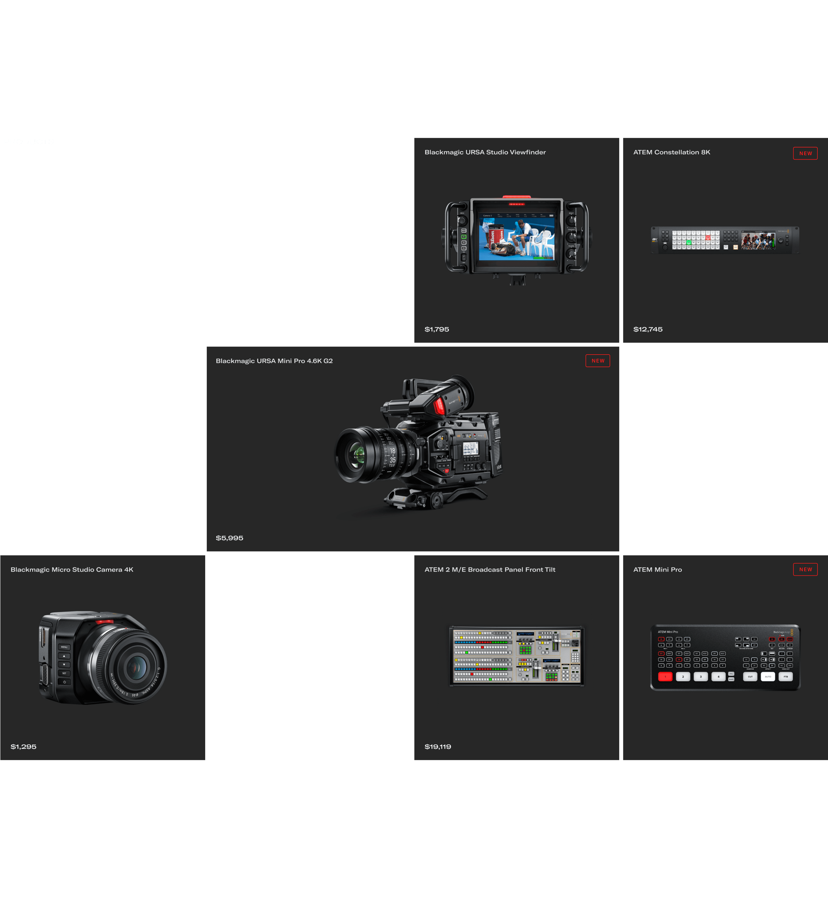Open the ATEM Constellation 8K title link

(x=671, y=152)
